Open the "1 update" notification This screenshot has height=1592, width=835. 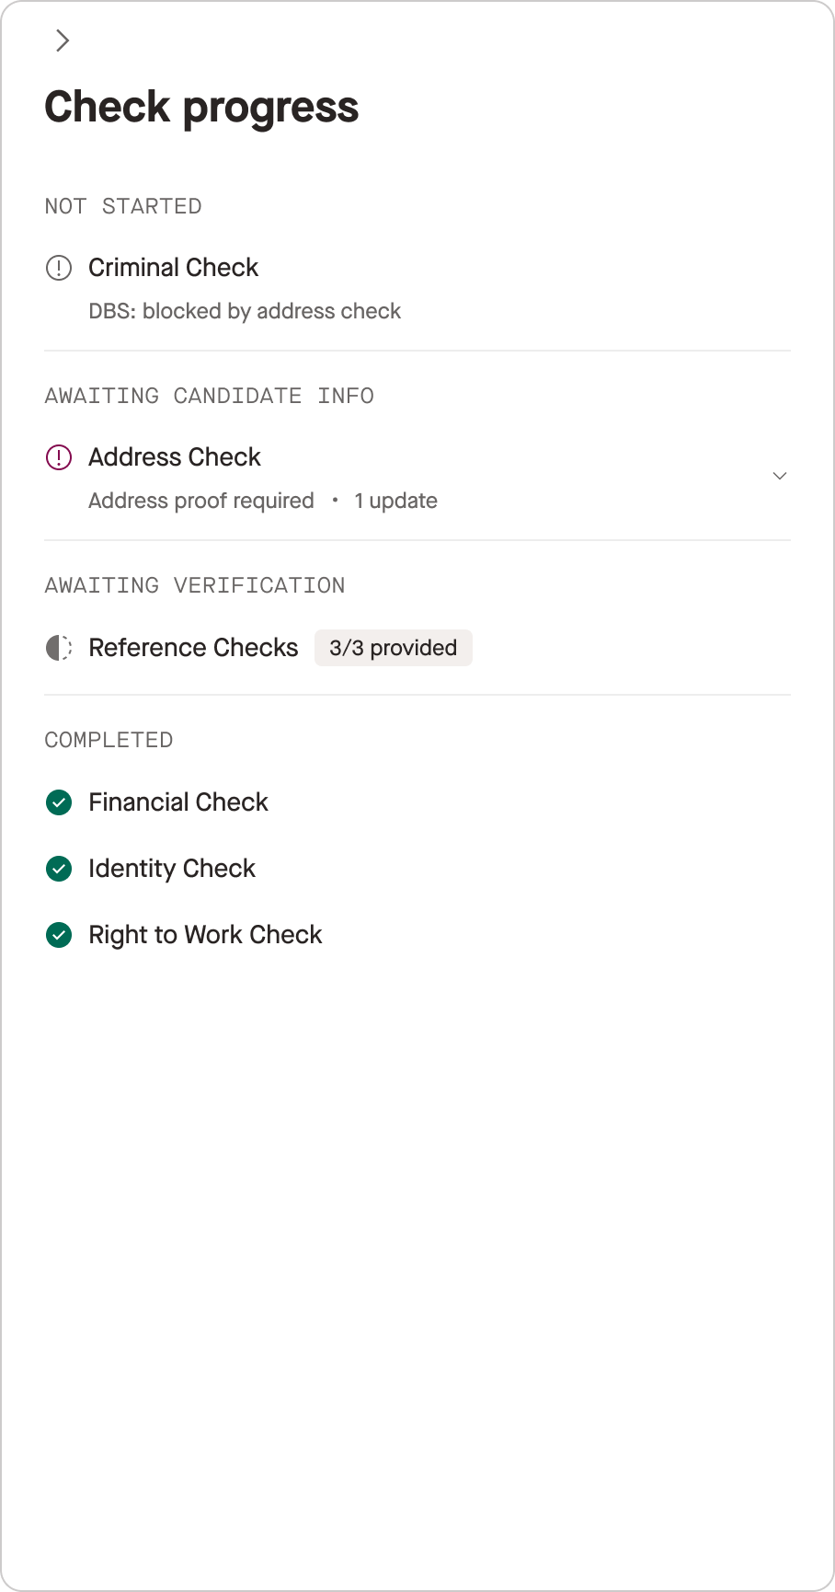(x=395, y=501)
